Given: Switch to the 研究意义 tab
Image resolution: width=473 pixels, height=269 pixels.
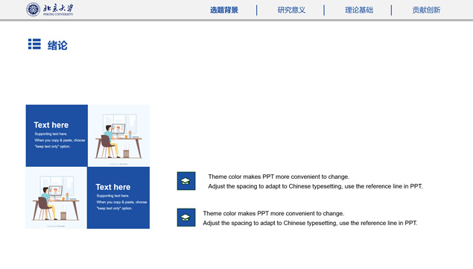Looking at the screenshot, I should (291, 10).
